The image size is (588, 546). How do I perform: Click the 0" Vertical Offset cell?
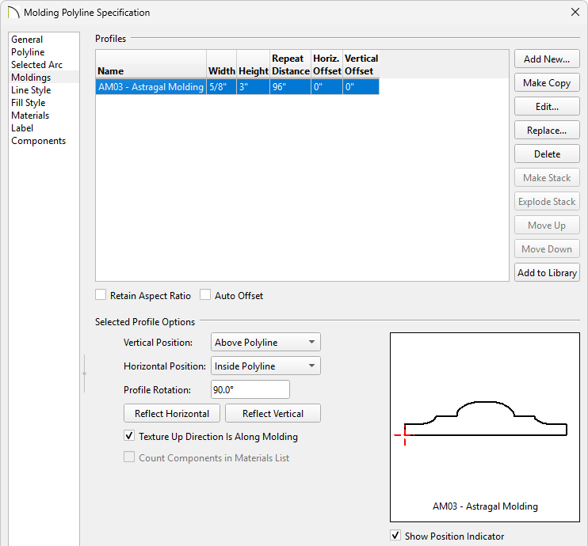pyautogui.click(x=361, y=87)
